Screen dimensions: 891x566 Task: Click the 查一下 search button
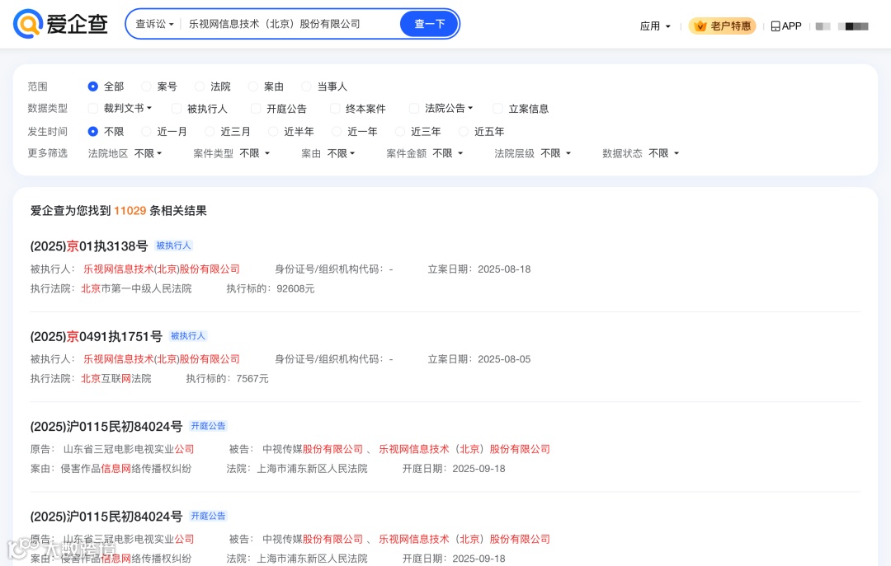pos(429,24)
